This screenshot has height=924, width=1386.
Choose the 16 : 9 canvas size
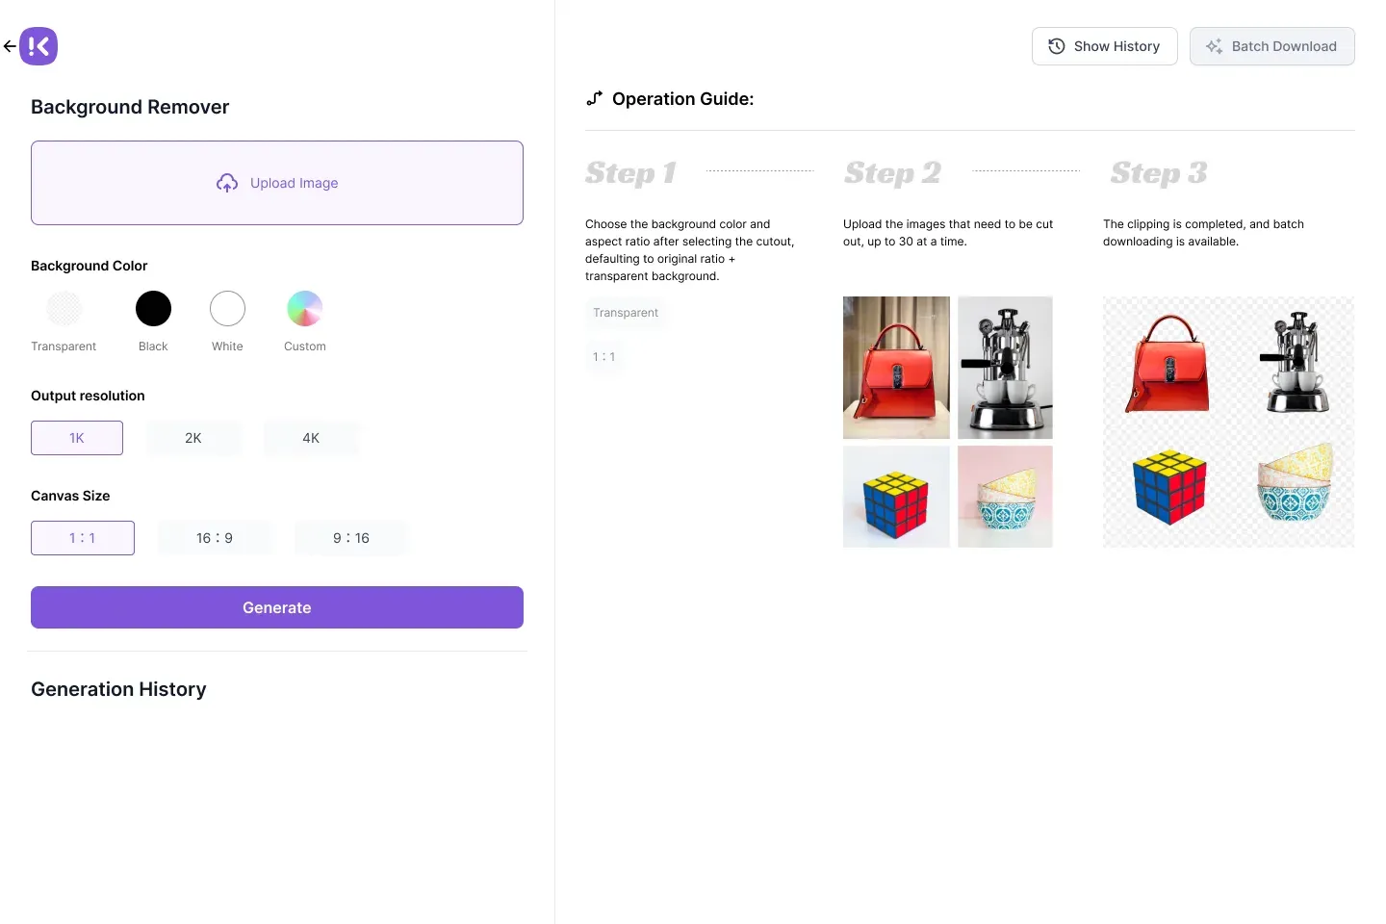click(x=215, y=538)
